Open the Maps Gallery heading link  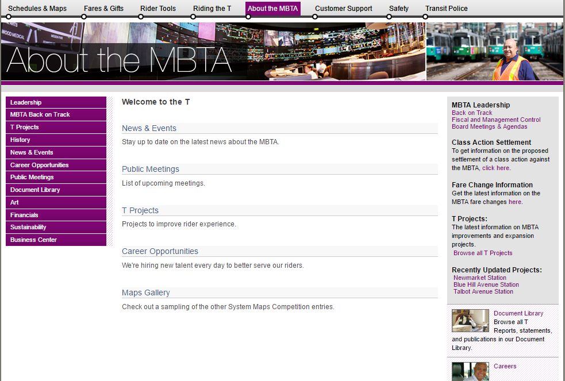[145, 293]
